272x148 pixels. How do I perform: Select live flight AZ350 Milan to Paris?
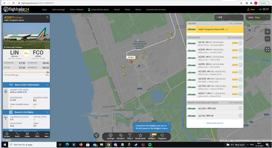215,65
